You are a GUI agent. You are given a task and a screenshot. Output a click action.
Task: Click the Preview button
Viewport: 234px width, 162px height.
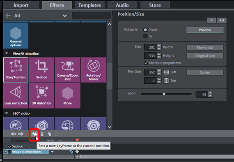pos(205,30)
